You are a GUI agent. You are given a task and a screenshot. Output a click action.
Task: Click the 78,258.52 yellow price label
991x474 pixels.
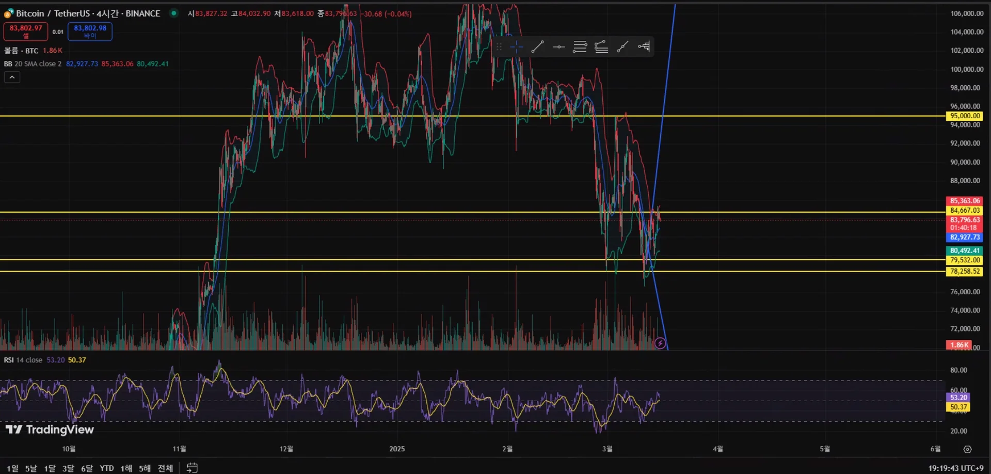(965, 271)
